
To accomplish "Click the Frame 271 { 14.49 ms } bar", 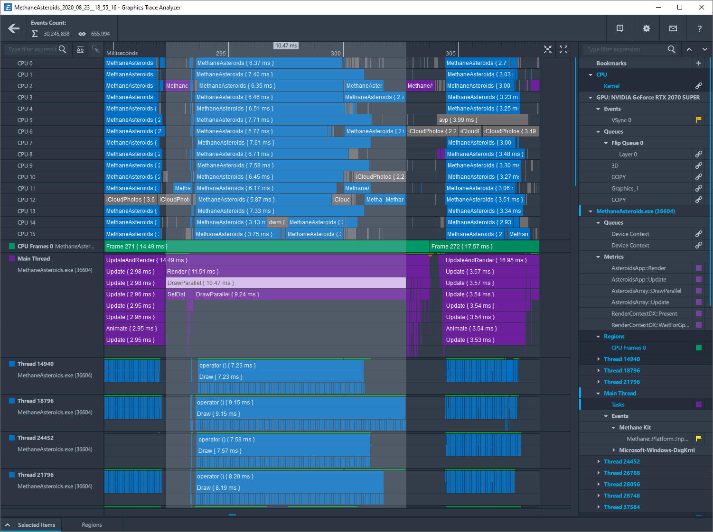I will pyautogui.click(x=267, y=246).
